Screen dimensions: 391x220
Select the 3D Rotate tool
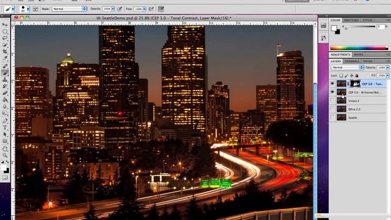point(5,149)
